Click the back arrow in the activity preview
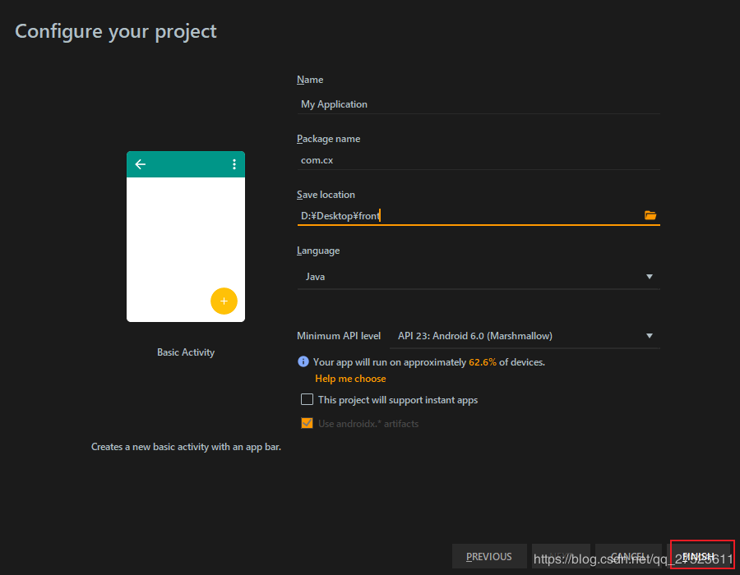This screenshot has width=740, height=575. tap(141, 164)
